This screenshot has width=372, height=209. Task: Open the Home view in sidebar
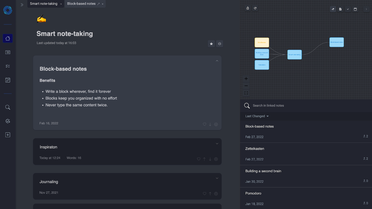pyautogui.click(x=8, y=38)
